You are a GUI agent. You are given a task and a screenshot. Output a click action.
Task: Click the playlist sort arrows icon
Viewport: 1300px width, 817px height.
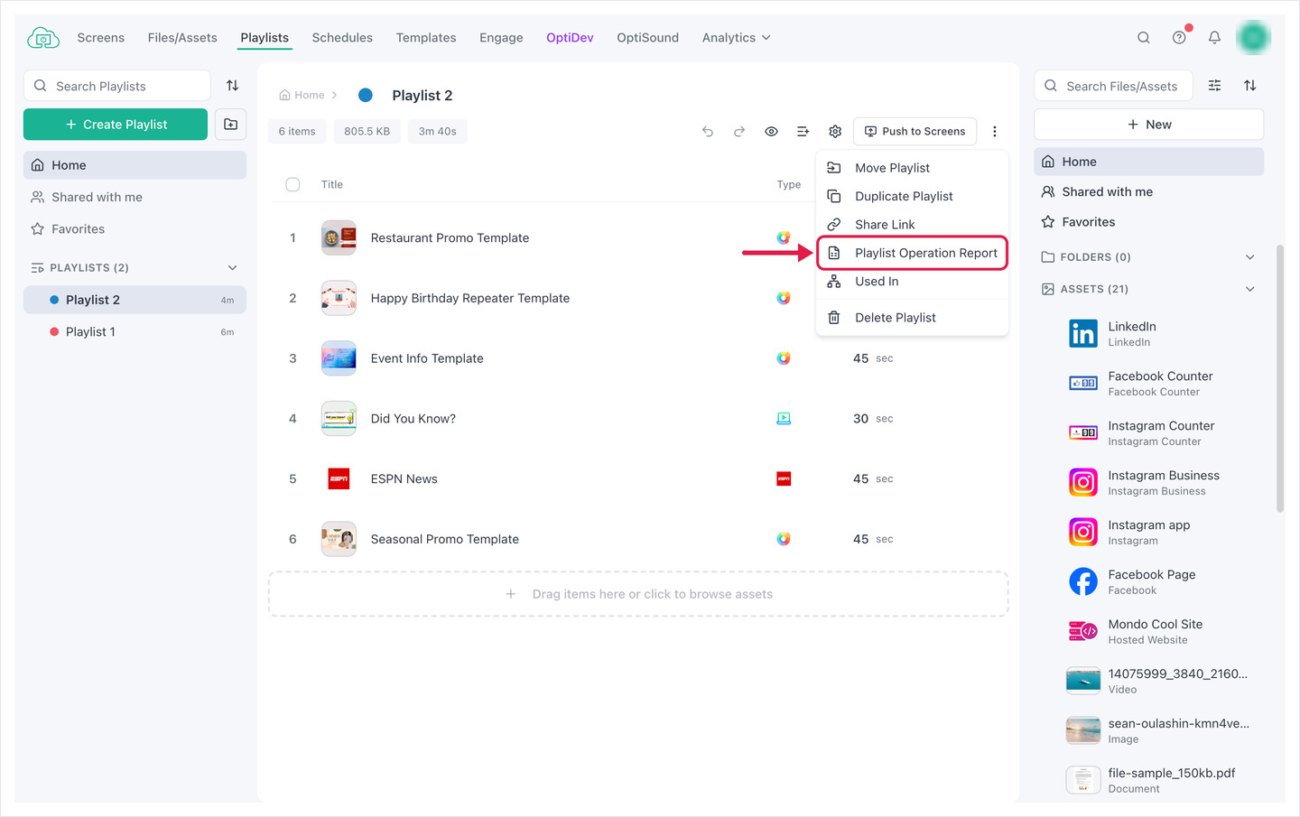233,86
